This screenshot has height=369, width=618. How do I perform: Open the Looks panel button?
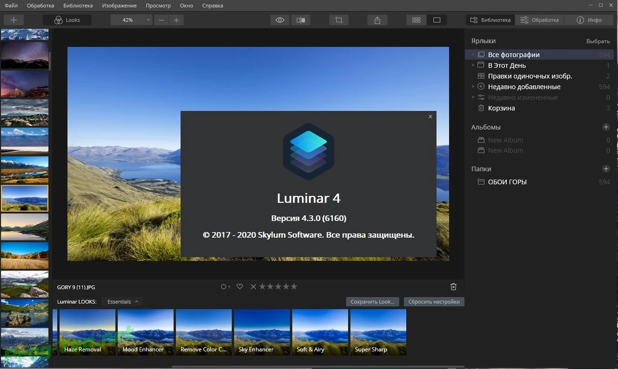tap(67, 20)
